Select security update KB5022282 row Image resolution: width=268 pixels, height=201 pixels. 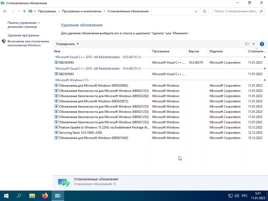coord(160,96)
